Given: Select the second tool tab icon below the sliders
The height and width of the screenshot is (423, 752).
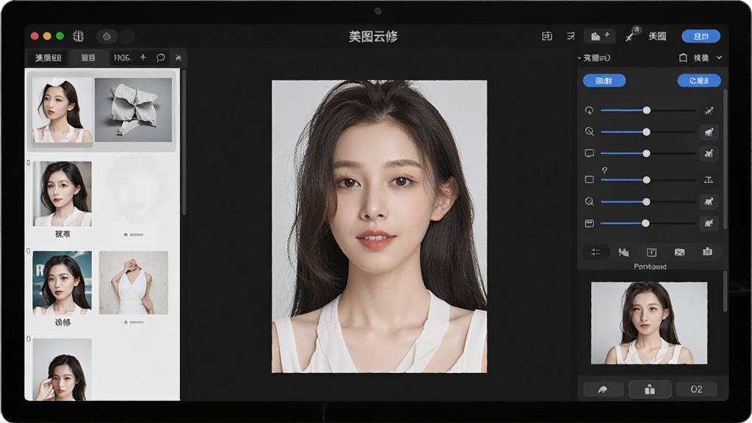Looking at the screenshot, I should point(623,252).
